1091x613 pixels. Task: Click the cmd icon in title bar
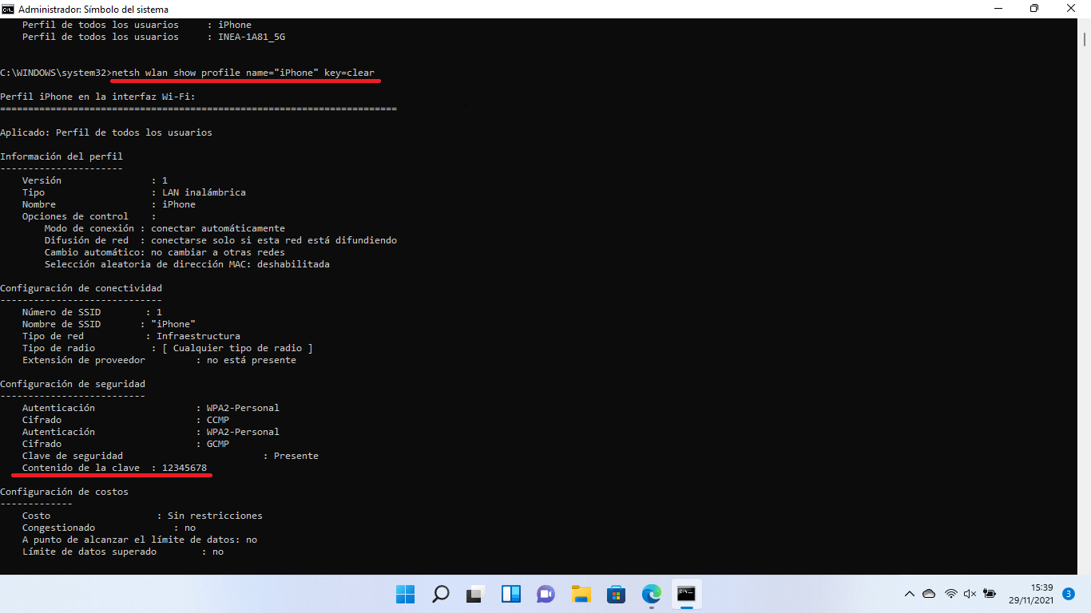(x=8, y=9)
